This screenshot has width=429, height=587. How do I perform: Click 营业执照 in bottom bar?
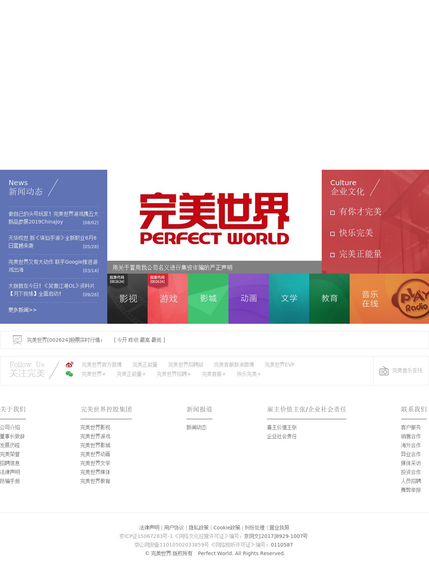click(x=280, y=528)
